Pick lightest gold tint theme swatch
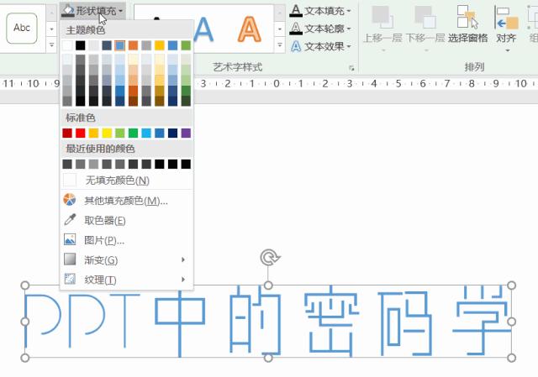This screenshot has height=377, width=538. (x=160, y=60)
